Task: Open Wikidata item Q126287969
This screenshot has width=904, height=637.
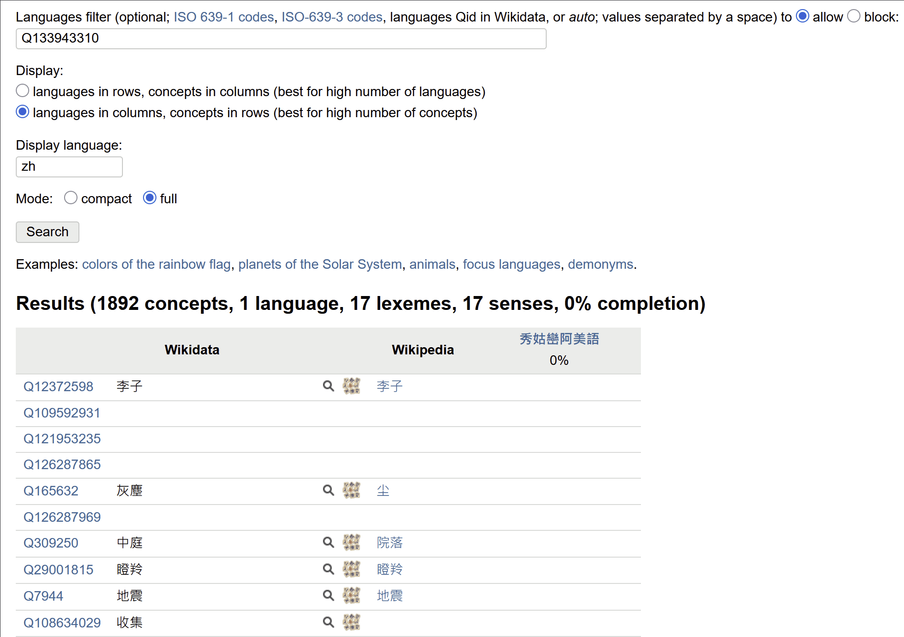Action: pyautogui.click(x=62, y=517)
